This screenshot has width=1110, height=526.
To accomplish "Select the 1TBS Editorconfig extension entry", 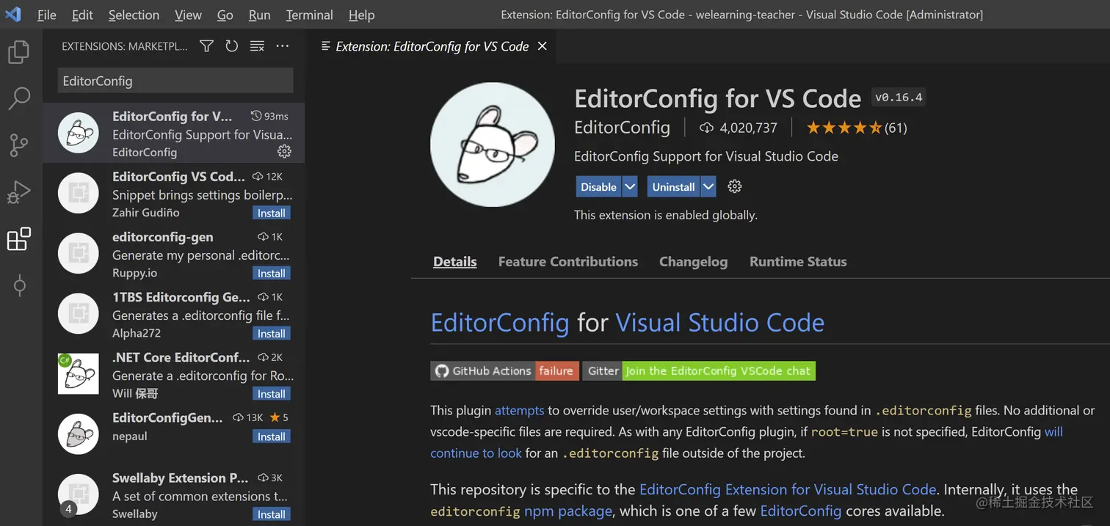I will click(174, 313).
